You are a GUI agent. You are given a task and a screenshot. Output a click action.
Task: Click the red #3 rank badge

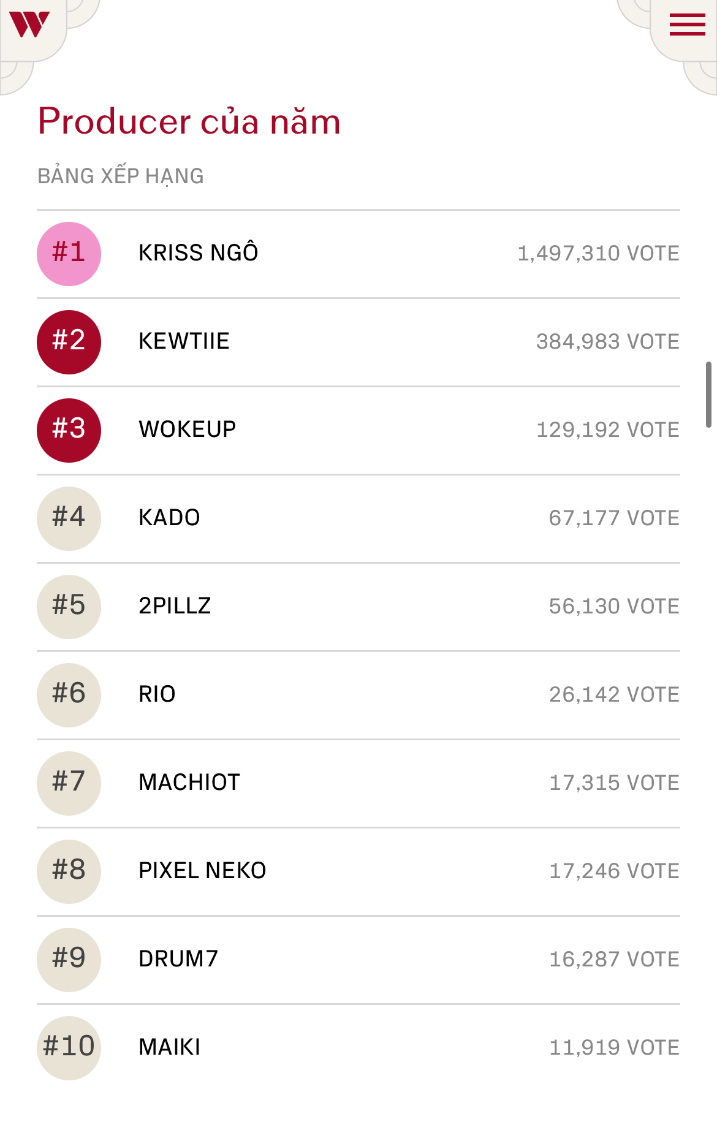pos(69,430)
